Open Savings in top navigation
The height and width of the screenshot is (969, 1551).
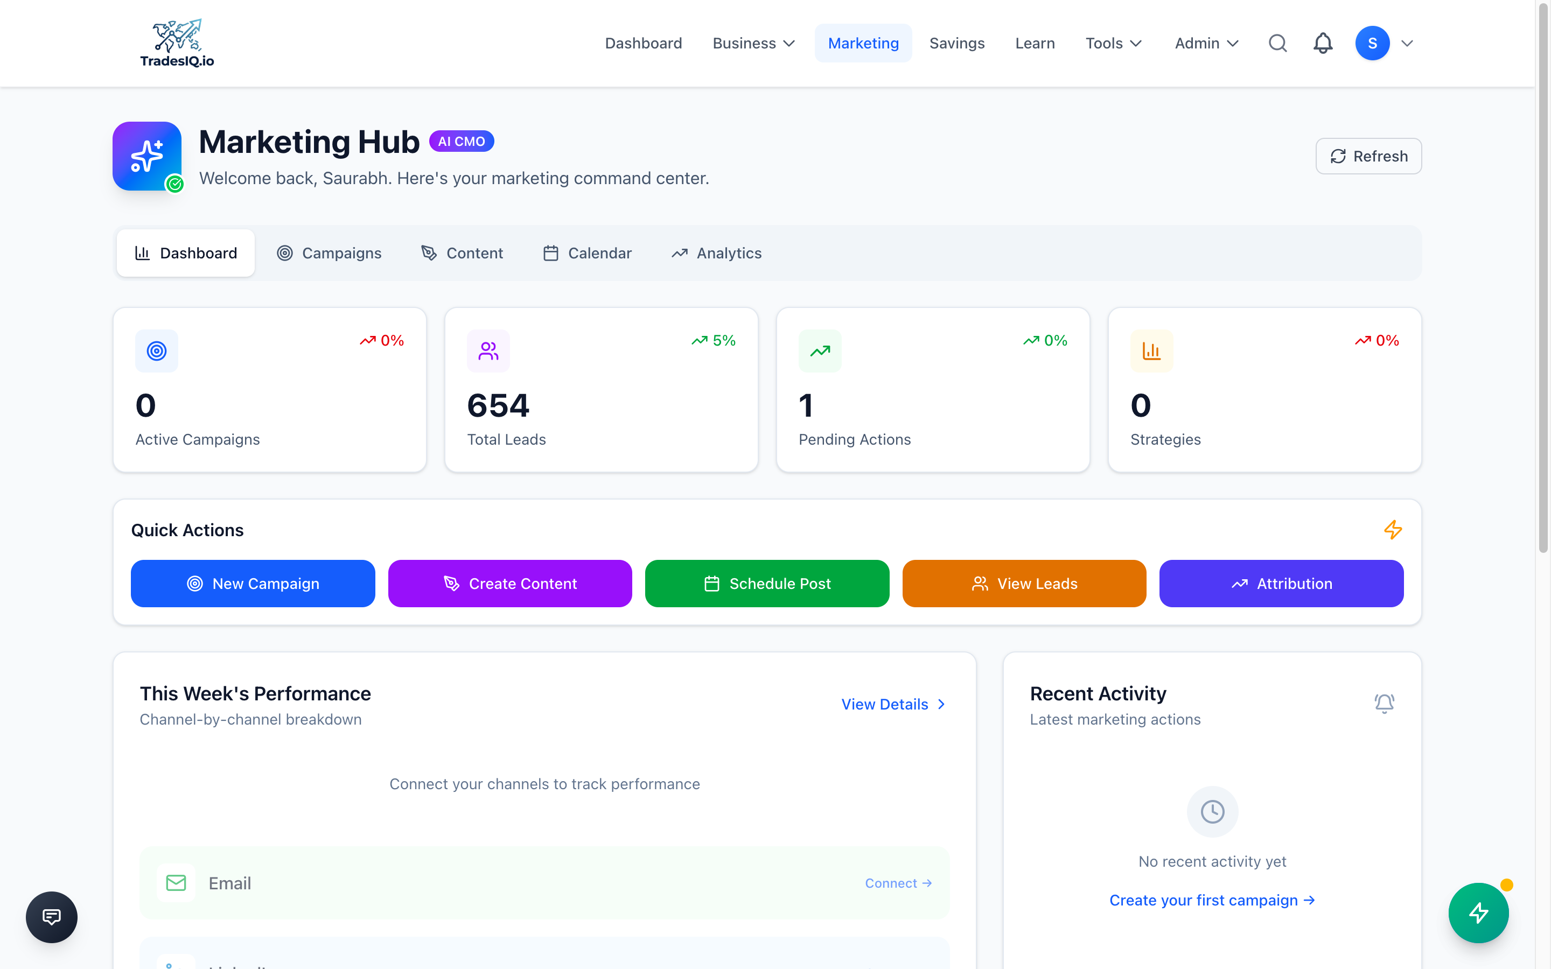pyautogui.click(x=957, y=43)
